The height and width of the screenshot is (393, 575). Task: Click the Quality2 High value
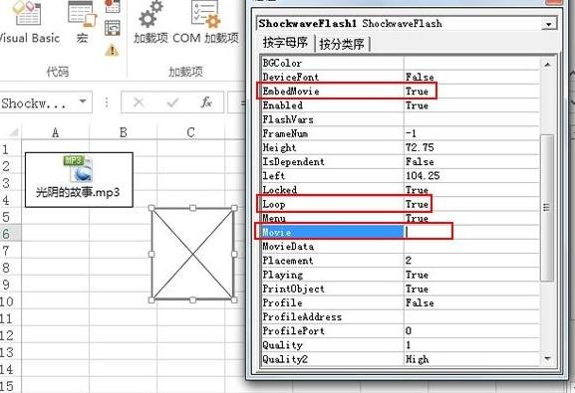(417, 359)
